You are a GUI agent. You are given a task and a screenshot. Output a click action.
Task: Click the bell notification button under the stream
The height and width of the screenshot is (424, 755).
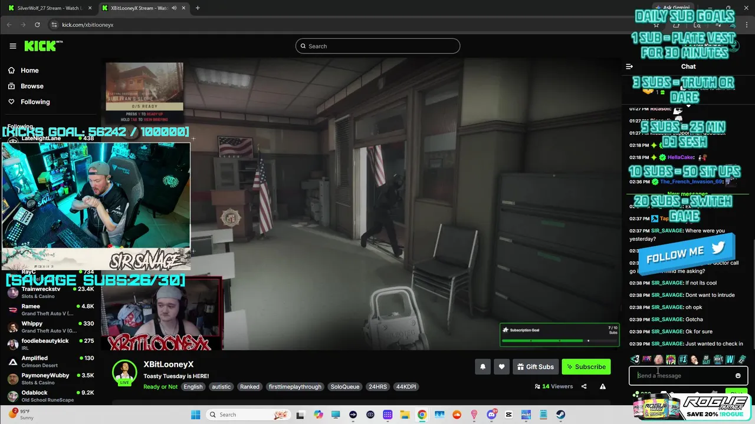(482, 367)
